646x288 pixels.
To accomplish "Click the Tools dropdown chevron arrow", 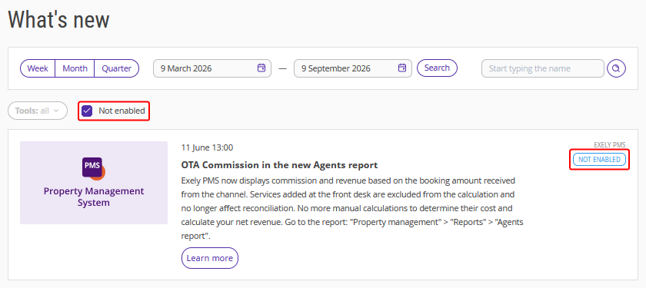I will (56, 111).
